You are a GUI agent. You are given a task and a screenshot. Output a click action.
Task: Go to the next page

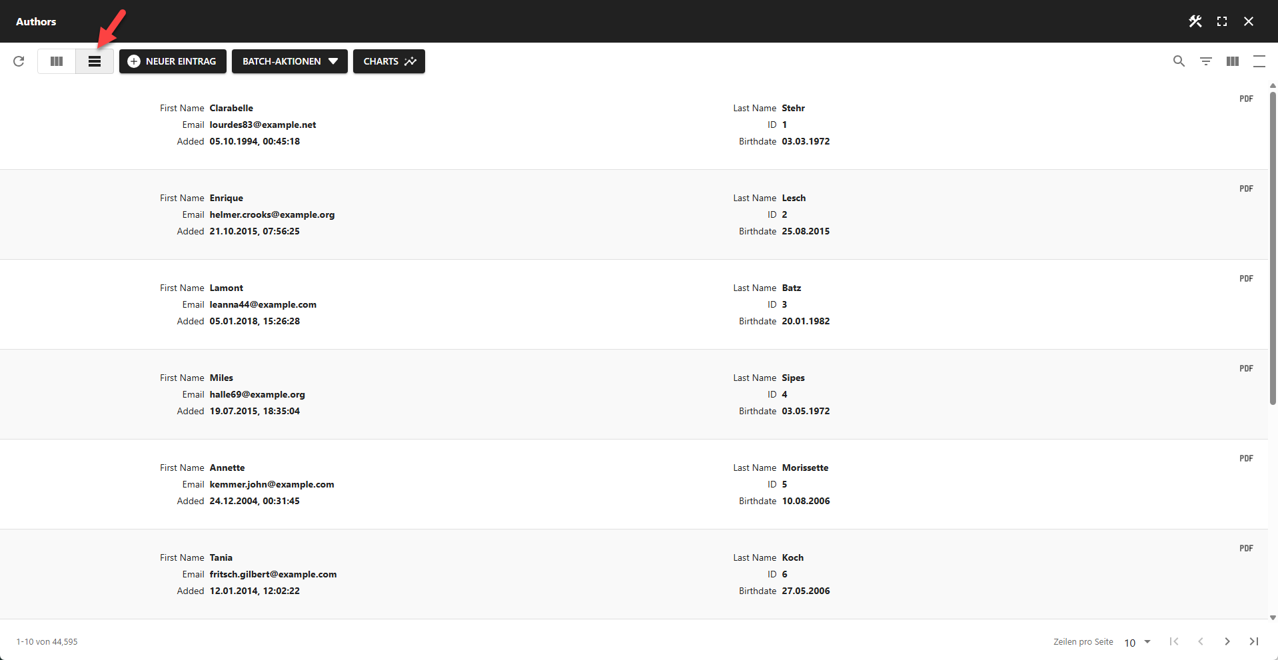tap(1227, 641)
